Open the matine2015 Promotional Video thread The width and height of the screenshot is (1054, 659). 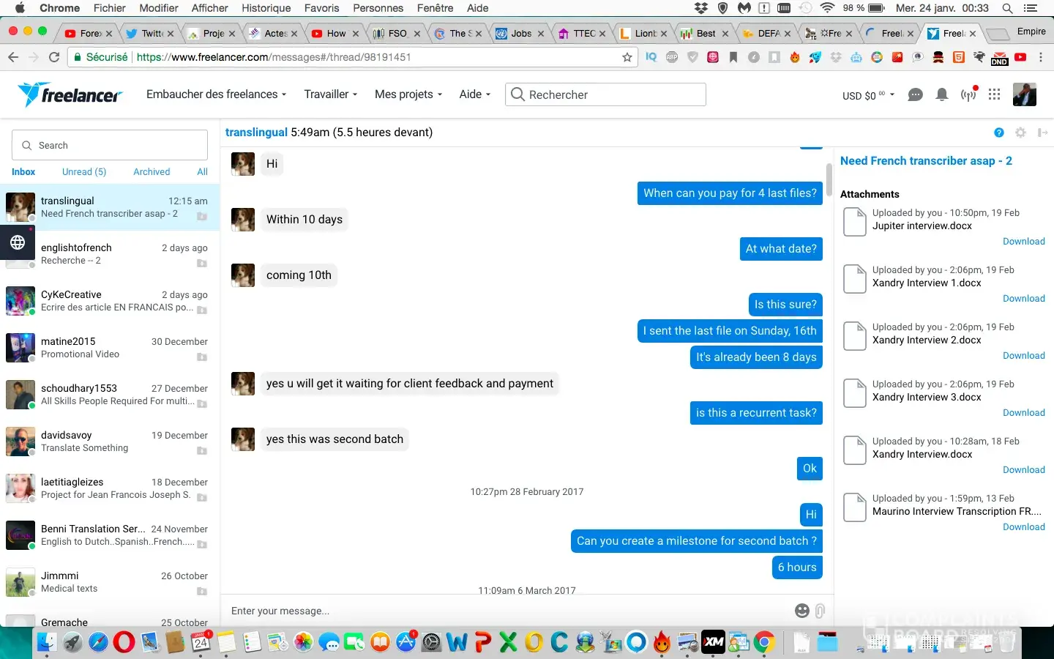click(x=110, y=348)
